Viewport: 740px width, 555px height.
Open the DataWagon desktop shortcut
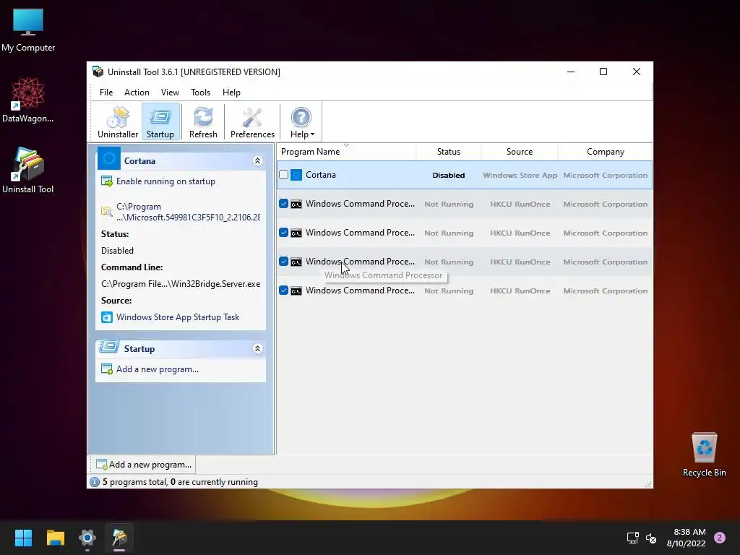(x=28, y=100)
